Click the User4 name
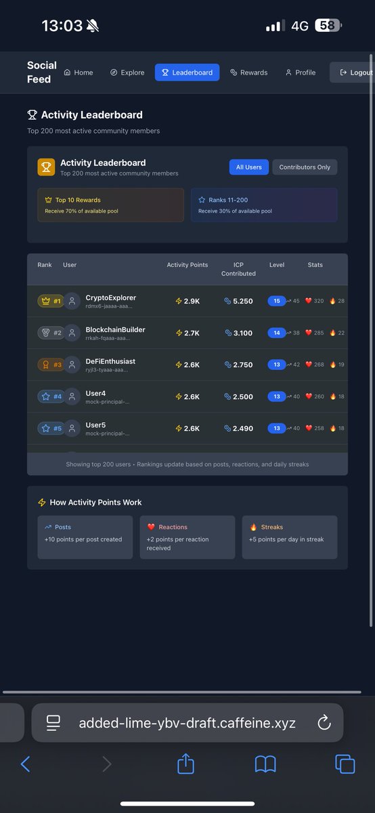The width and height of the screenshot is (375, 813). [95, 393]
